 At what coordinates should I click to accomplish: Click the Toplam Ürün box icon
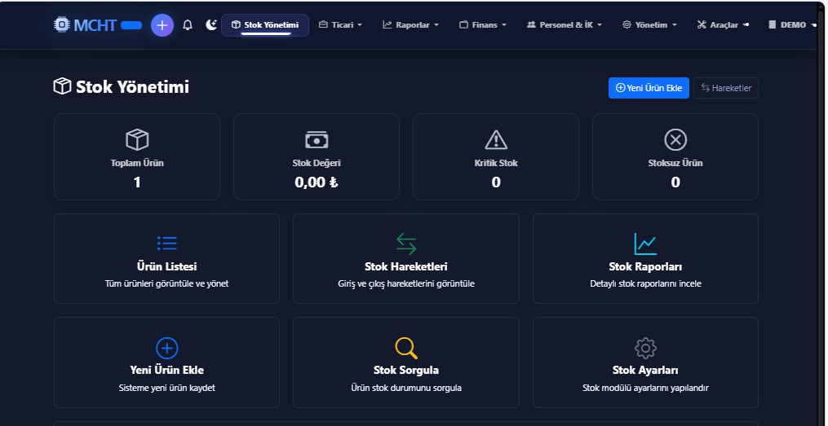(137, 140)
